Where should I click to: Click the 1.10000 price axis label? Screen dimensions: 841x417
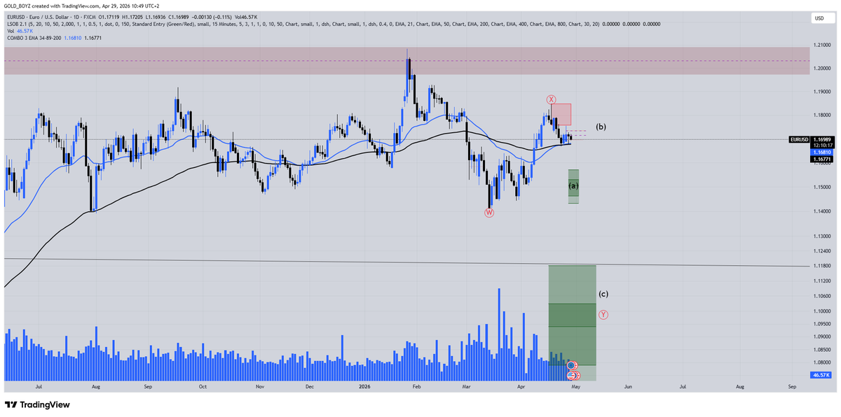point(823,311)
